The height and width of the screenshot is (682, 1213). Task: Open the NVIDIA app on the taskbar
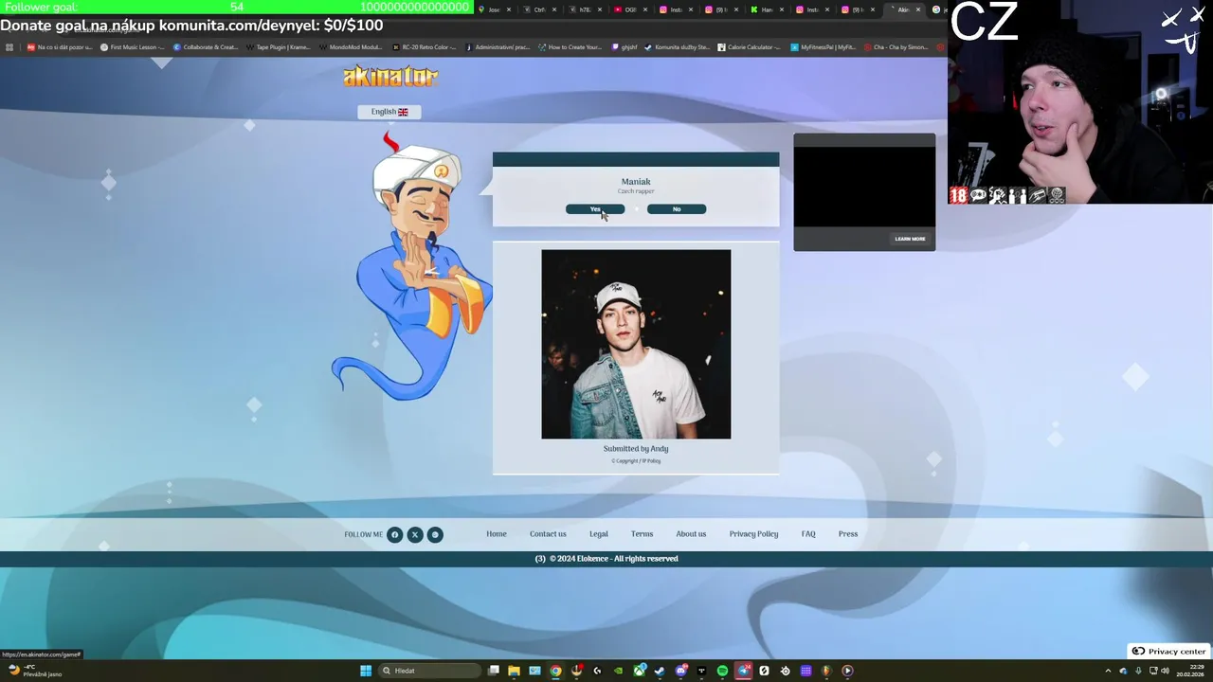pyautogui.click(x=618, y=671)
